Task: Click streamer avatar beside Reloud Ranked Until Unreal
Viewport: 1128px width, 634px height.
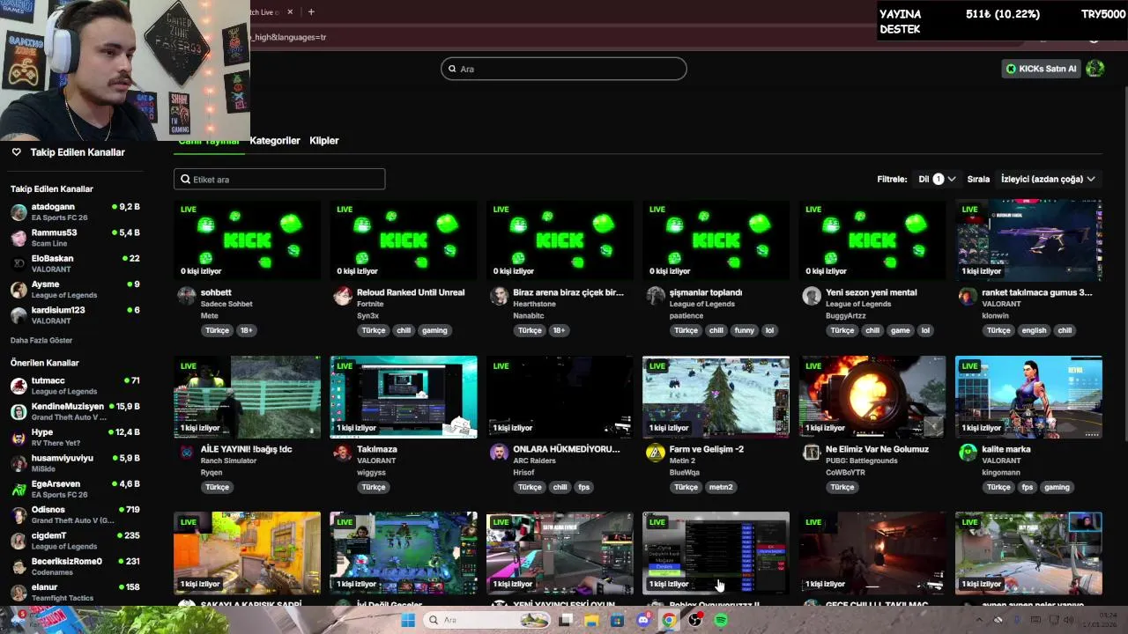Action: pyautogui.click(x=343, y=296)
